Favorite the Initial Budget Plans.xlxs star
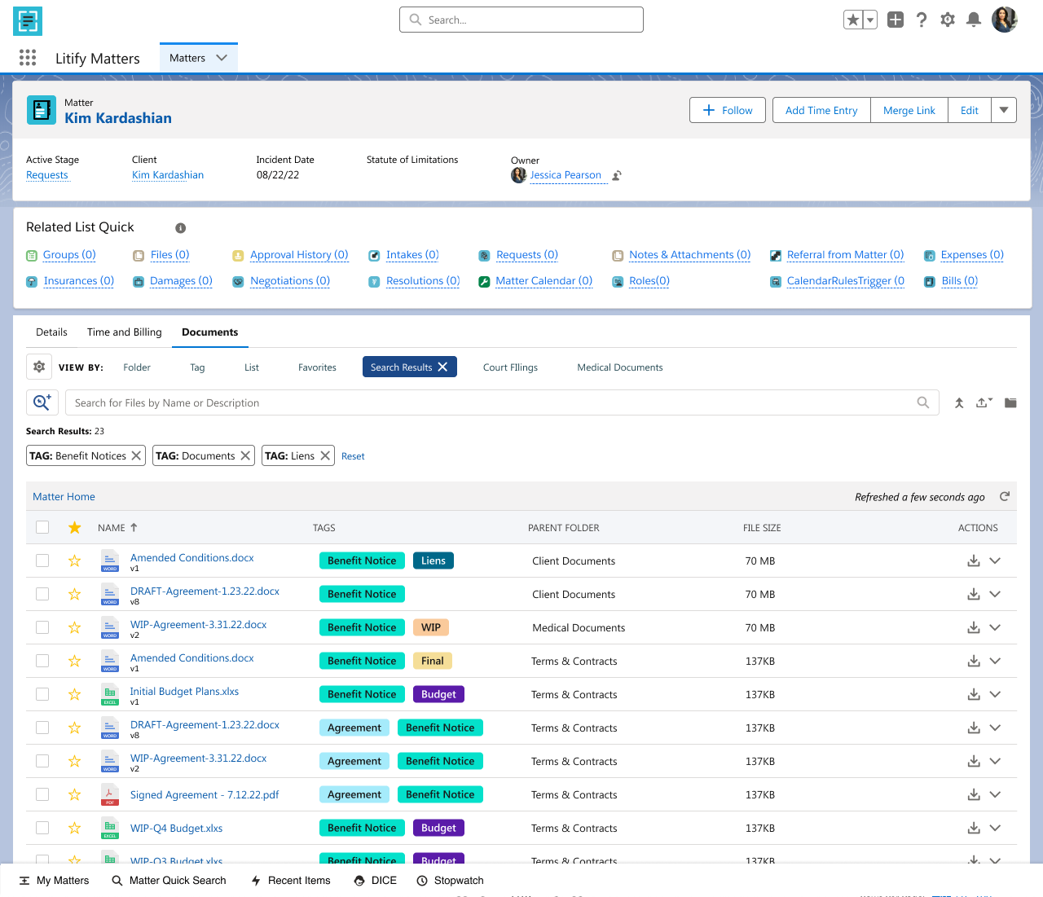Screen dimensions: 1043x897 [75, 694]
